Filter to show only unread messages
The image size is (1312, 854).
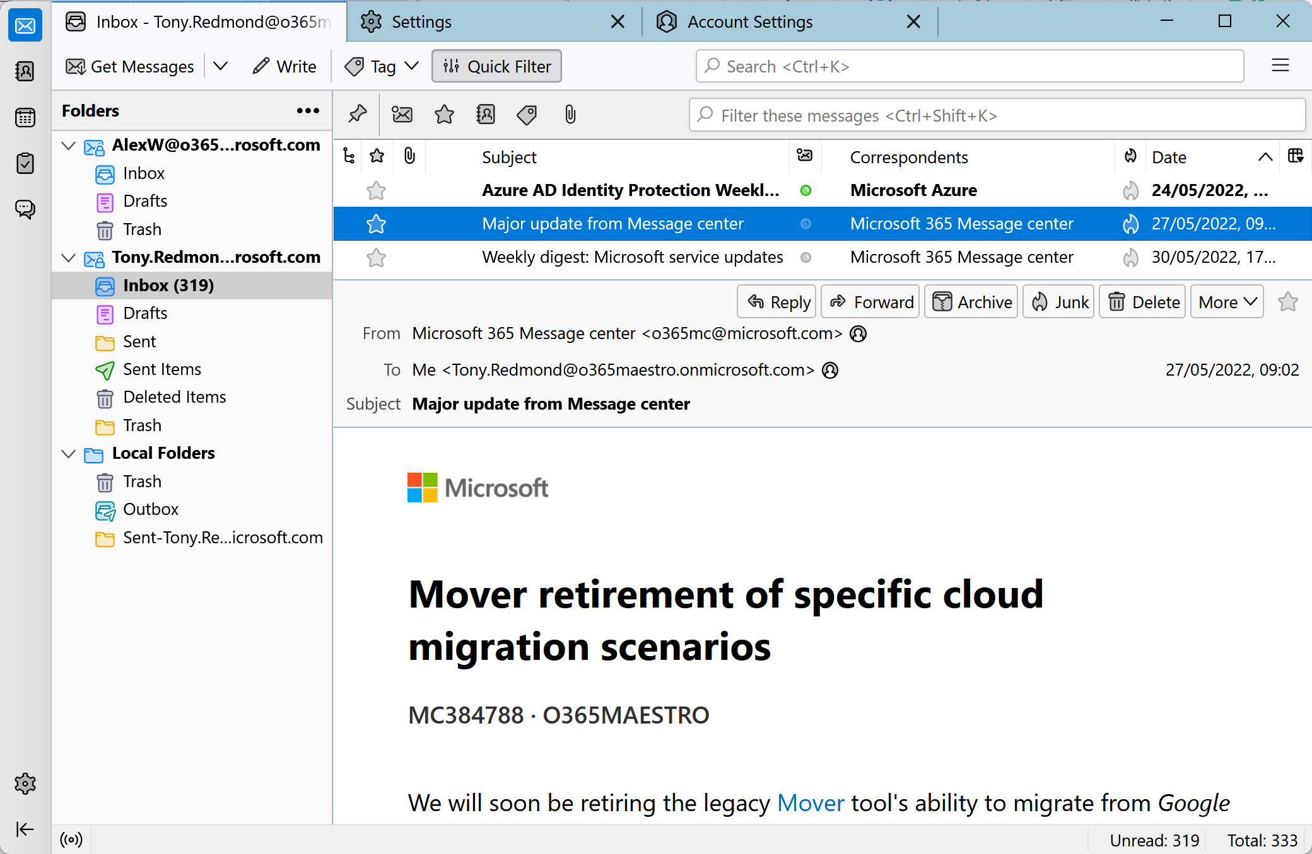[402, 114]
